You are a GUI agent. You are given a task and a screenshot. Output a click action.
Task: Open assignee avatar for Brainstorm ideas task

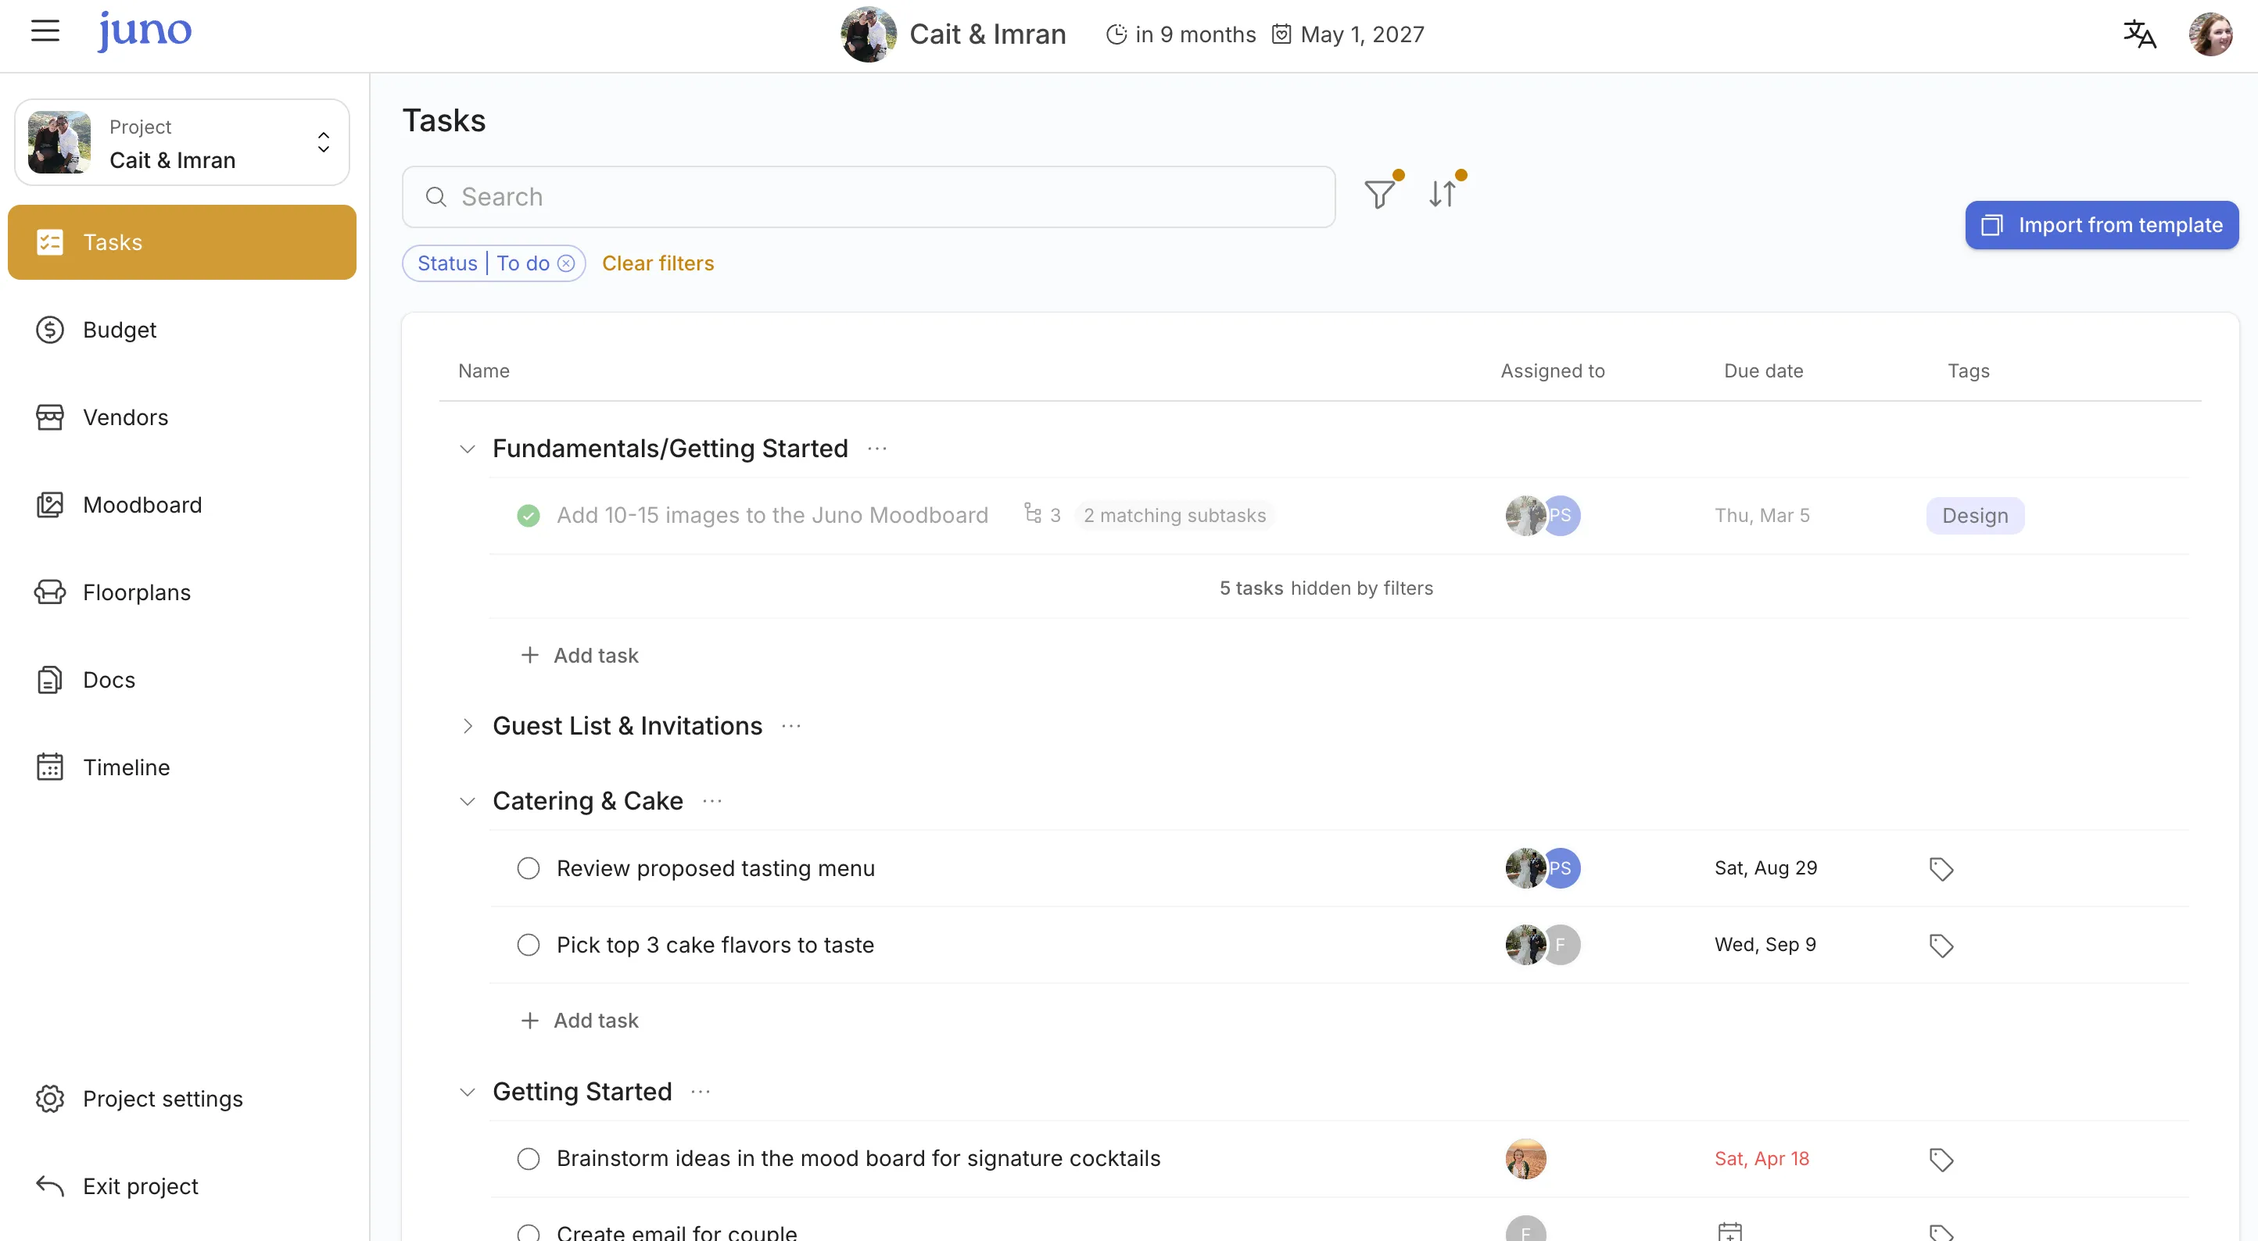1525,1159
